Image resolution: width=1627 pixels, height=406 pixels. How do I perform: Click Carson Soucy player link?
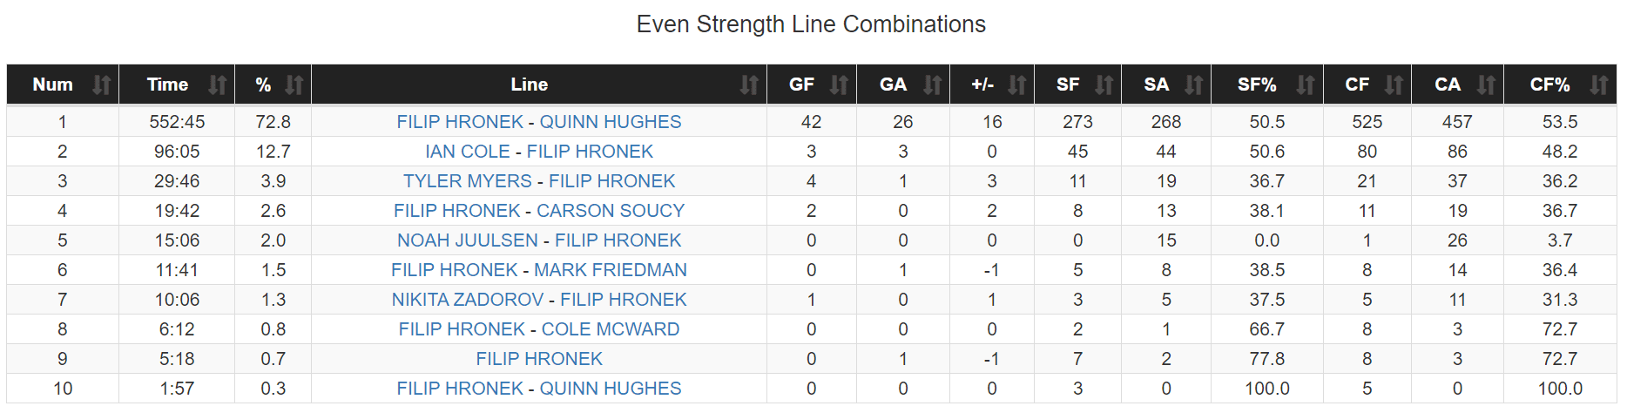(611, 211)
